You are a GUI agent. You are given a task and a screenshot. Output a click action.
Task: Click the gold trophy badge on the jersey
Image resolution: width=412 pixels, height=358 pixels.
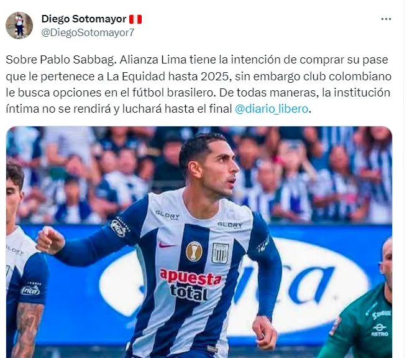pos(194,252)
